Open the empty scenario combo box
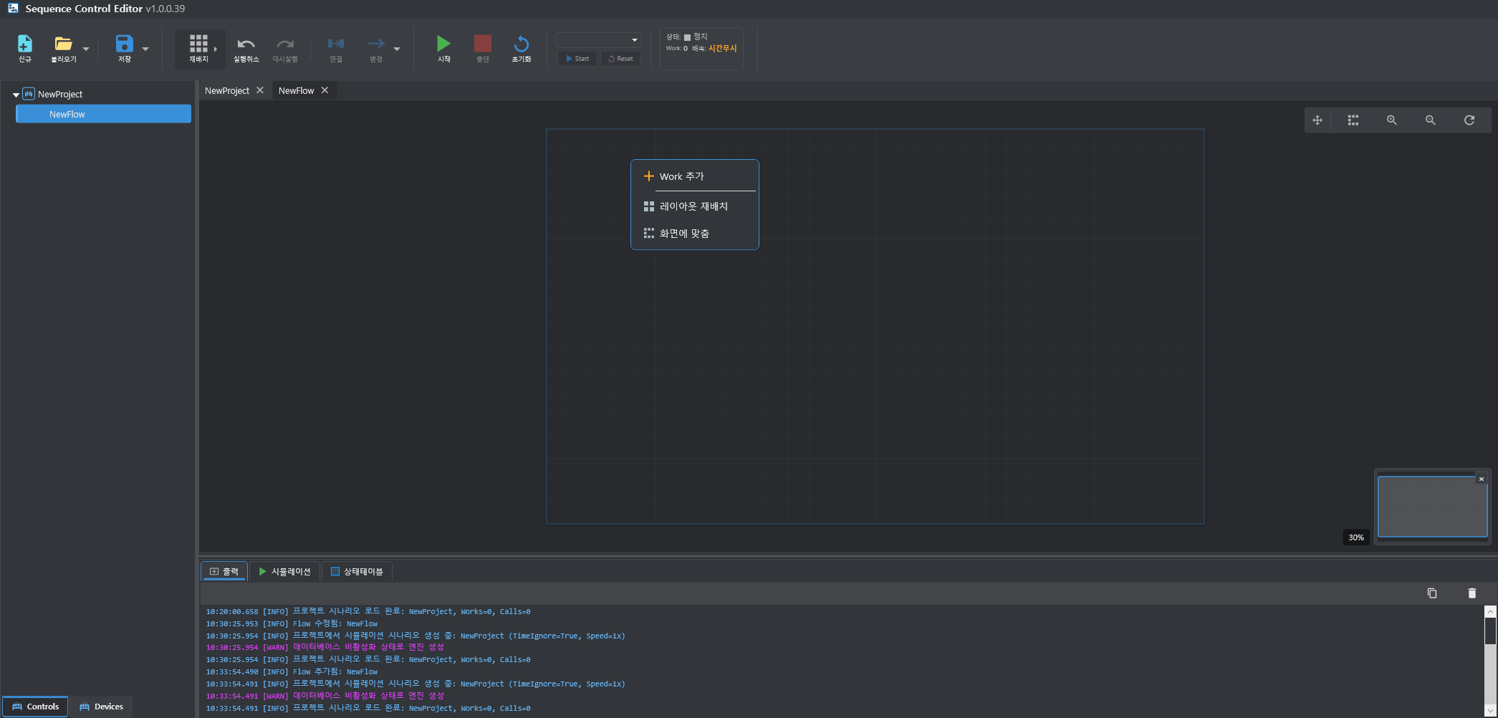The image size is (1498, 718). tap(598, 40)
